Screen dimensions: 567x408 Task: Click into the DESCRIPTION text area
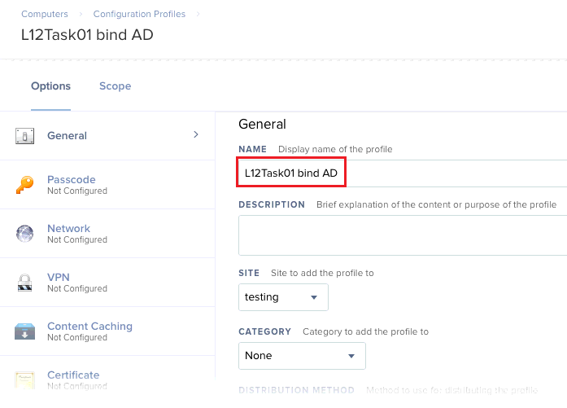(x=403, y=235)
